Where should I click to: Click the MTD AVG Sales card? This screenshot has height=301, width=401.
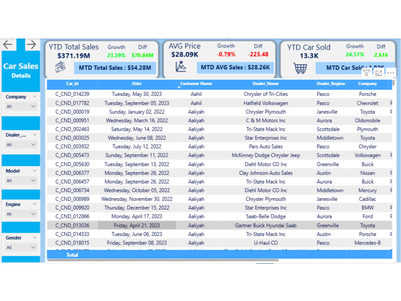pos(235,67)
